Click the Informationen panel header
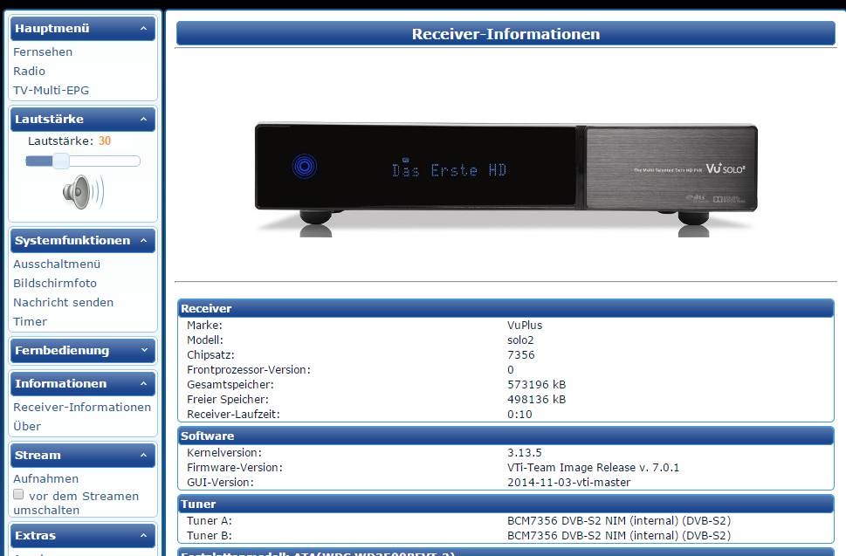The image size is (846, 556). click(x=83, y=384)
